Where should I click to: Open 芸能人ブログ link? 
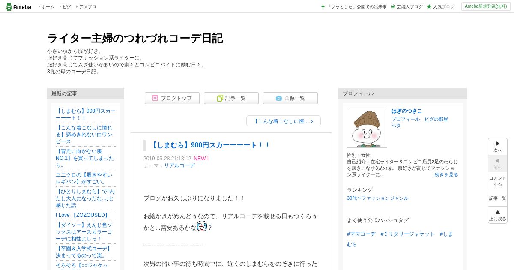[409, 7]
